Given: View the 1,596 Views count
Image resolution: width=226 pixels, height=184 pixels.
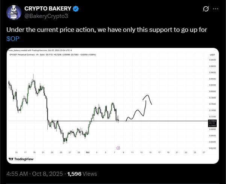Looking at the screenshot, I should pyautogui.click(x=82, y=174).
